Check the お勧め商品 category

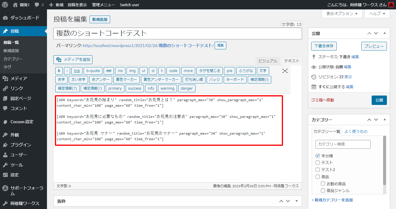tap(323, 184)
